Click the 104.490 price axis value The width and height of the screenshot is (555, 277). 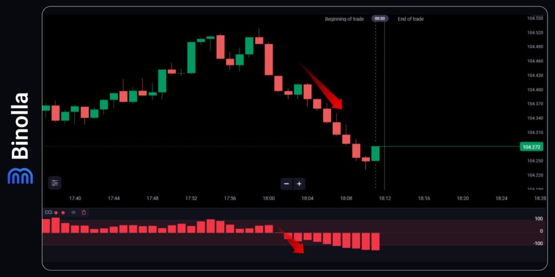pos(535,47)
